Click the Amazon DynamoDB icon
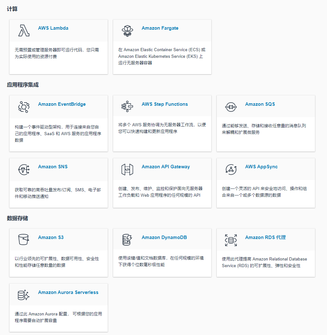The image size is (327, 335). coord(127,240)
